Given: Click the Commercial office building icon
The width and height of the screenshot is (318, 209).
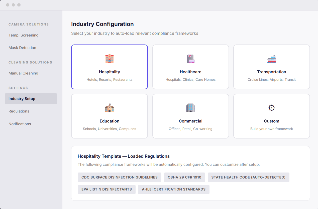Looking at the screenshot, I should tap(190, 108).
